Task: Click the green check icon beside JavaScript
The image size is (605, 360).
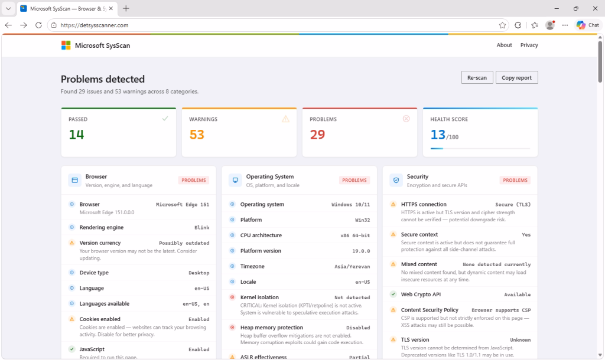Action: pyautogui.click(x=71, y=349)
